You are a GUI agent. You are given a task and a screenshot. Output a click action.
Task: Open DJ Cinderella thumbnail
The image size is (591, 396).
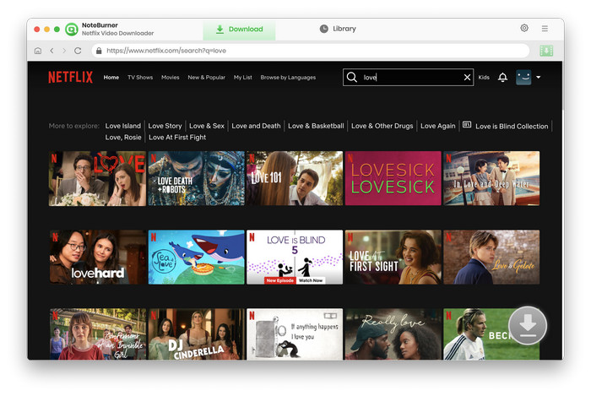[196, 334]
